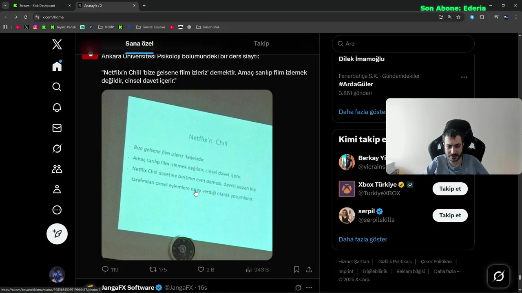This screenshot has width=522, height=293.
Task: Open Xbox Türkiye profile avatar
Action: pyautogui.click(x=347, y=189)
